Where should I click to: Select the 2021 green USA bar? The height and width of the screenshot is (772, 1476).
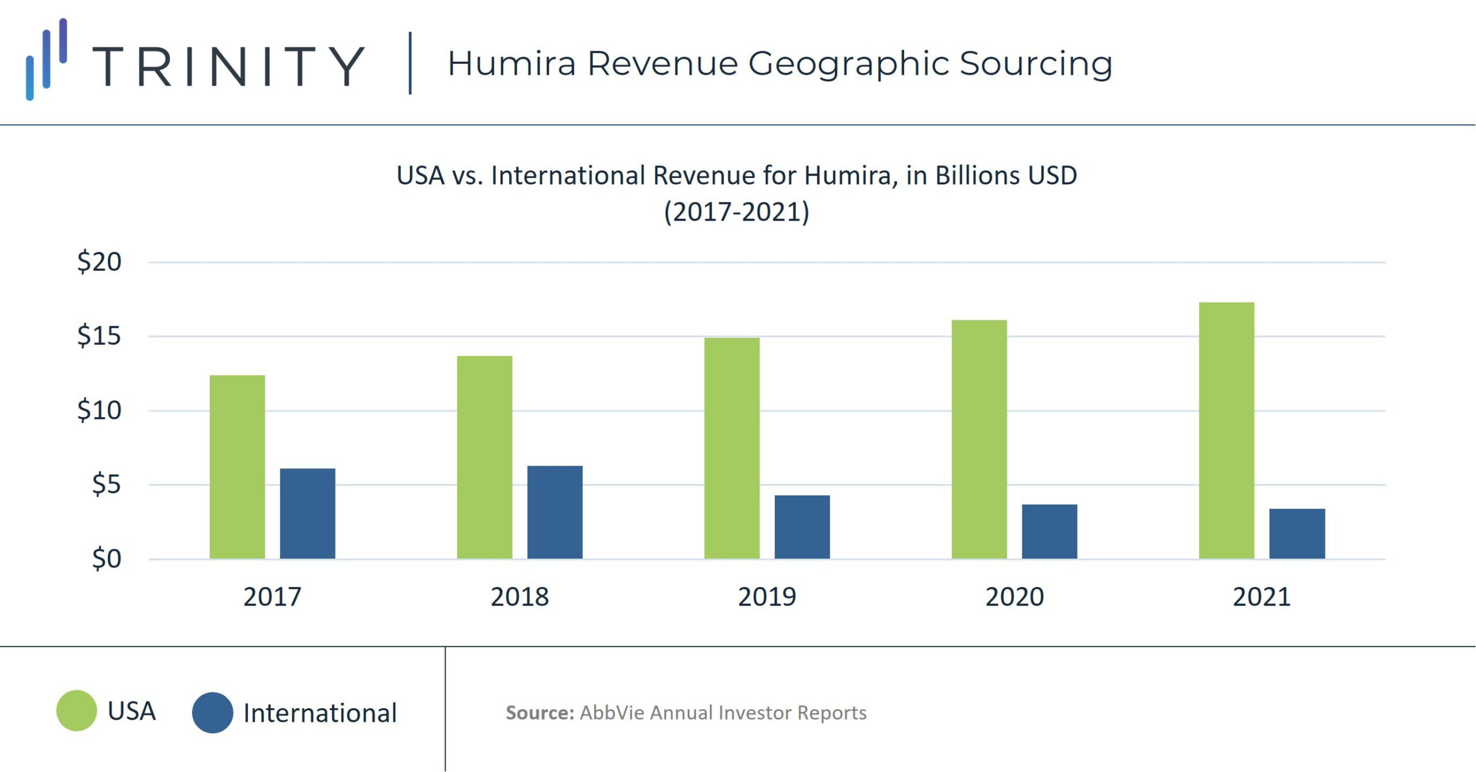tap(1226, 430)
